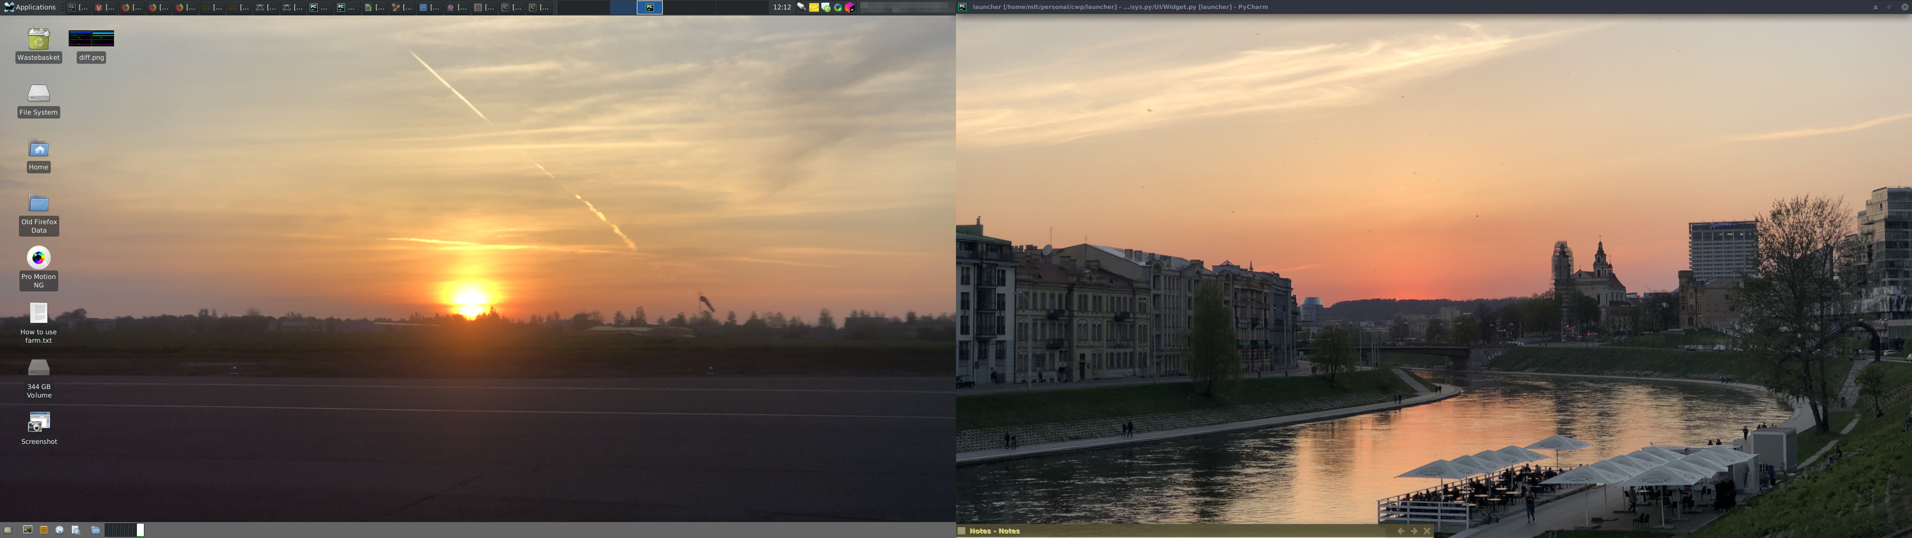Open How to use farm.txt file

coord(39,314)
